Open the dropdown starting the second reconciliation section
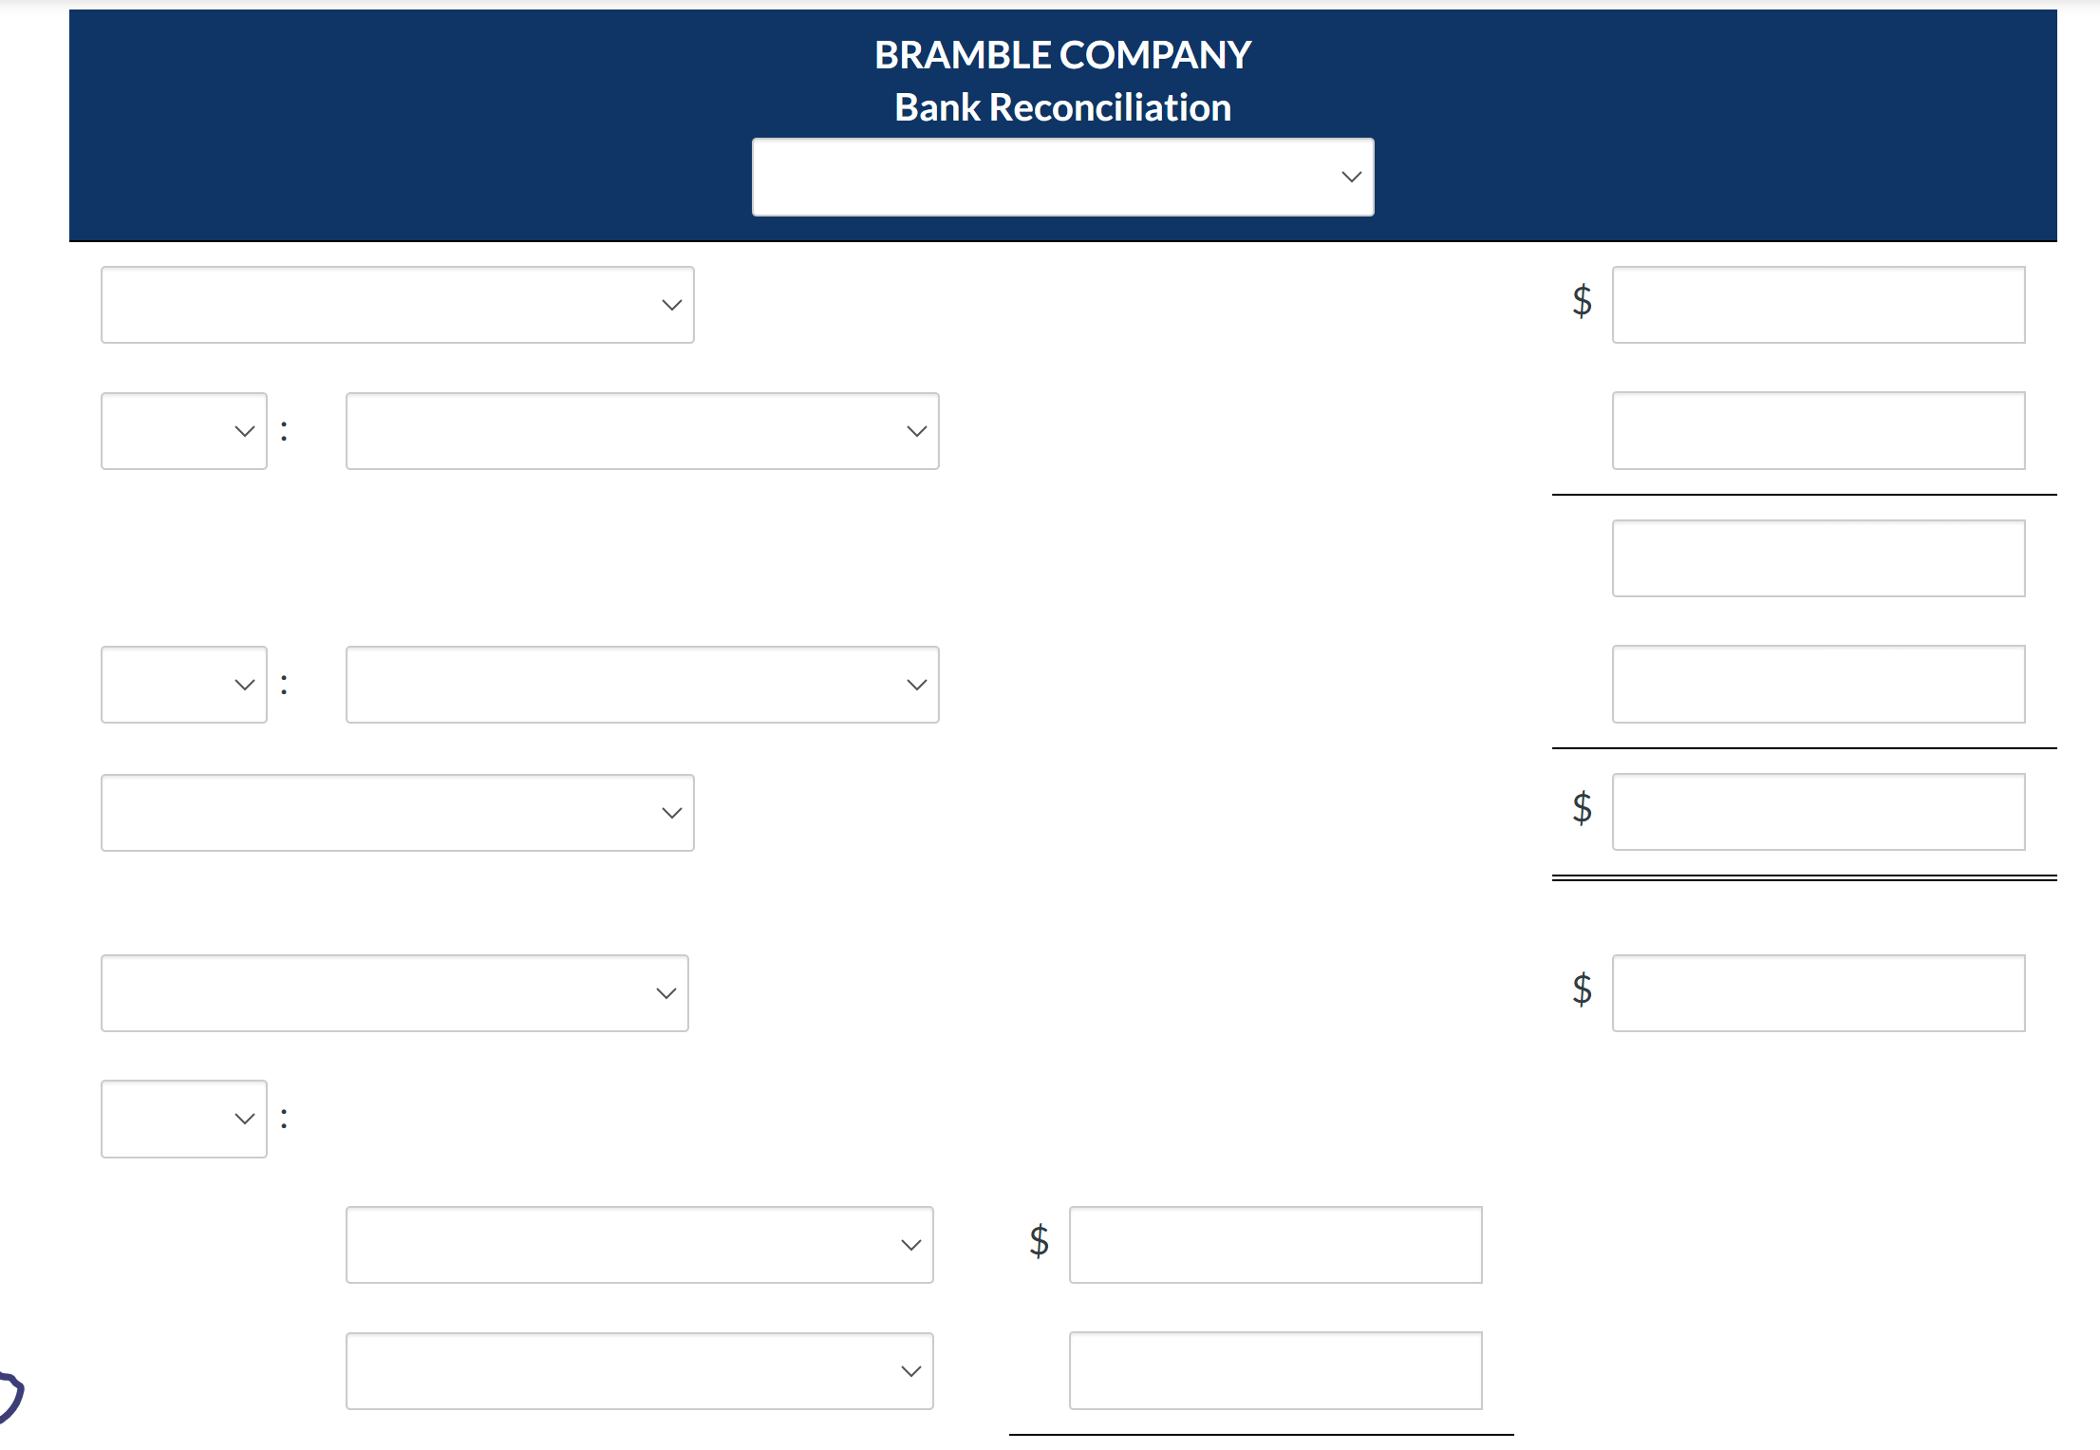 click(x=394, y=992)
